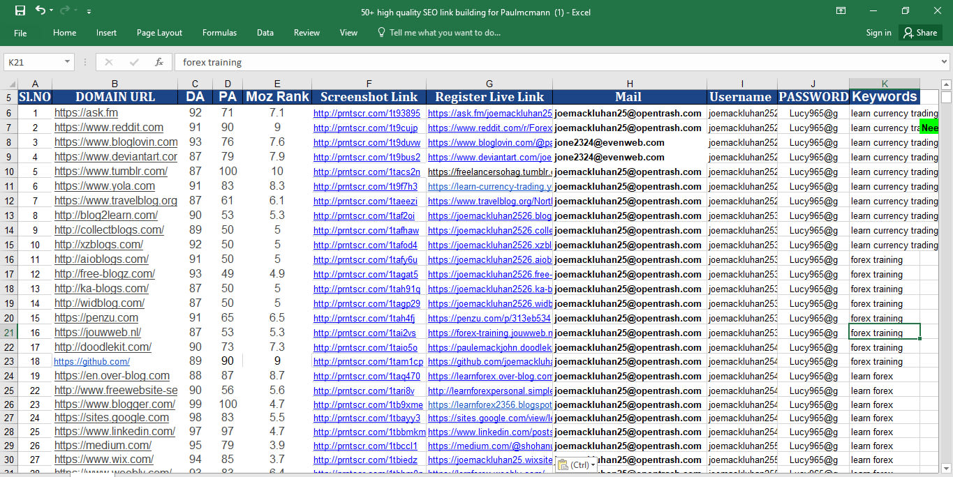This screenshot has width=953, height=477.
Task: Click the Share people icon
Action: pyautogui.click(x=908, y=32)
